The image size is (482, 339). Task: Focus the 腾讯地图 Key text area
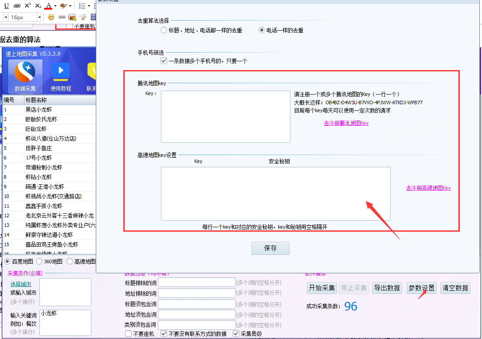226,117
